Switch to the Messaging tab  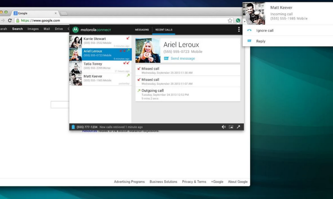click(142, 30)
